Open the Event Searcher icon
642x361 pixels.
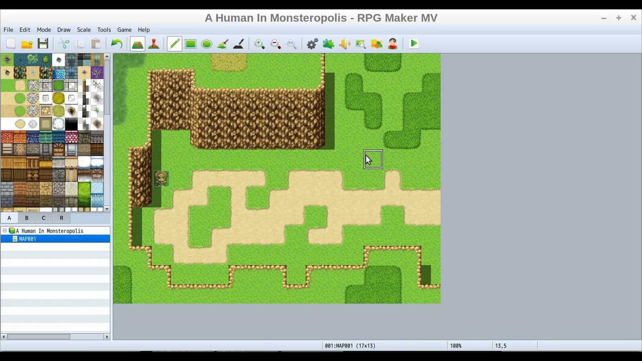[360, 44]
